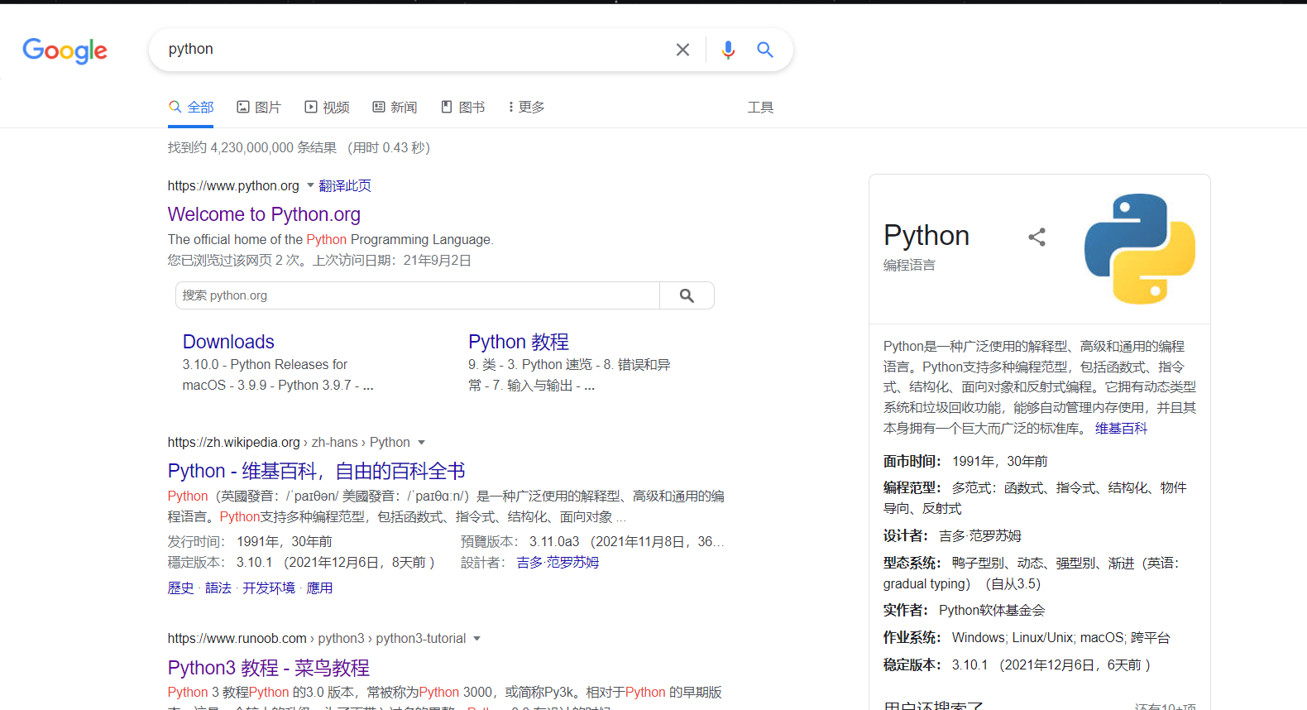Open the Python 教程 sitelink
1307x710 pixels.
(519, 342)
